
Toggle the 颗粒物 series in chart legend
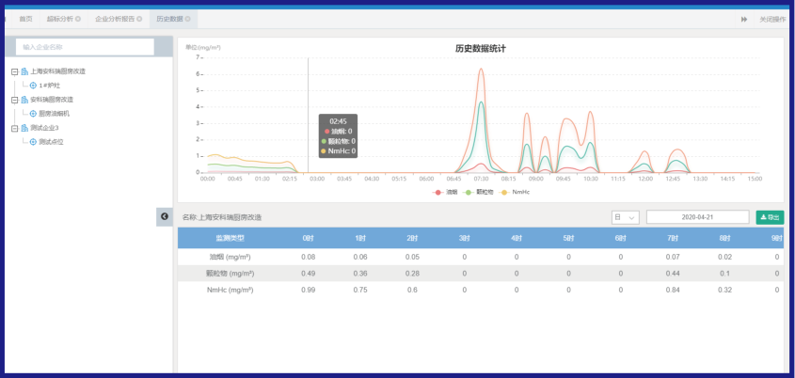tap(477, 192)
